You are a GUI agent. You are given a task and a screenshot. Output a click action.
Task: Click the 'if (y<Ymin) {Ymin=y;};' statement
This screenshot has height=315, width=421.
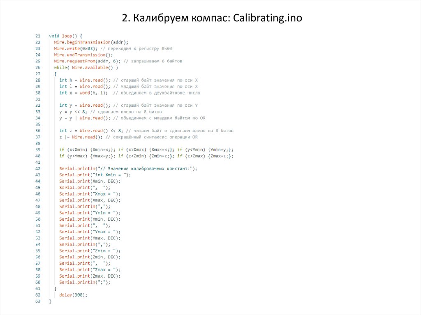206,150
